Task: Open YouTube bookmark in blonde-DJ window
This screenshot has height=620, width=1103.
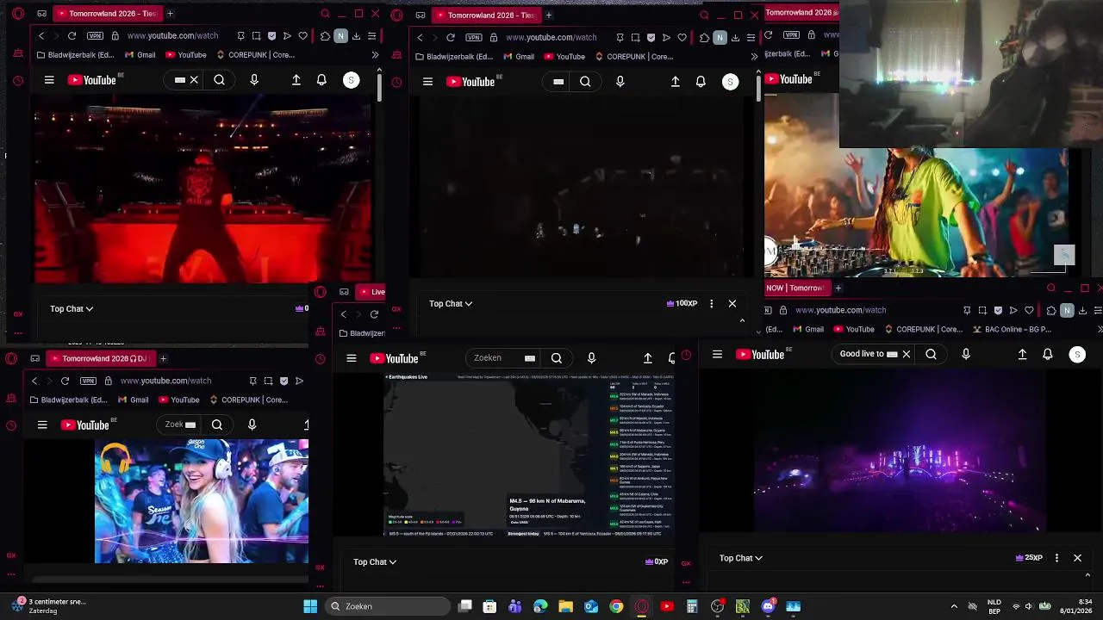Action: coord(178,400)
